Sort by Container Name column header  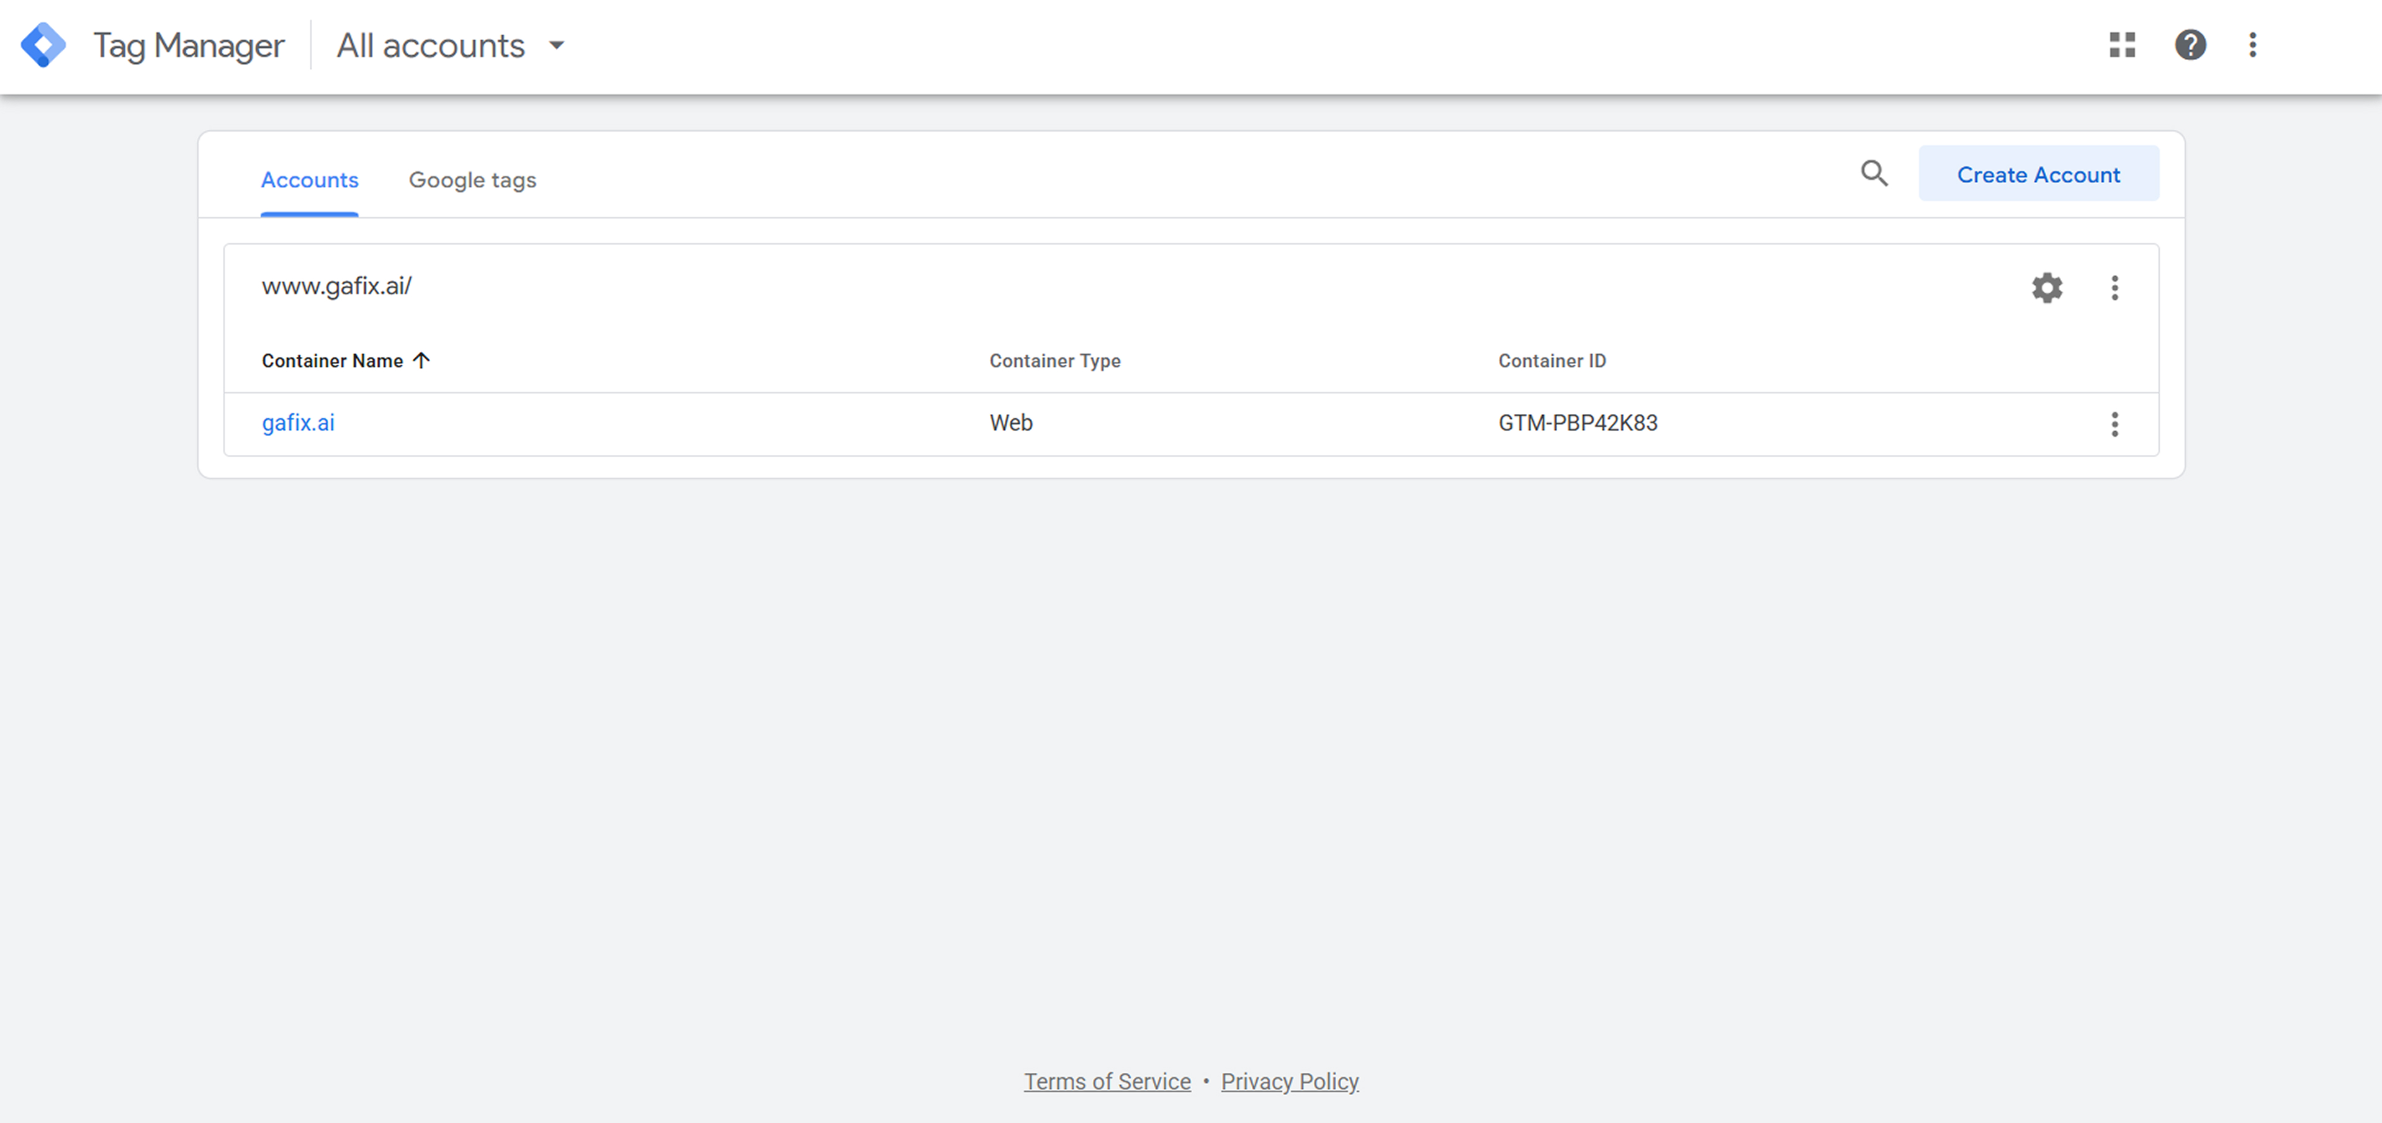(x=346, y=360)
